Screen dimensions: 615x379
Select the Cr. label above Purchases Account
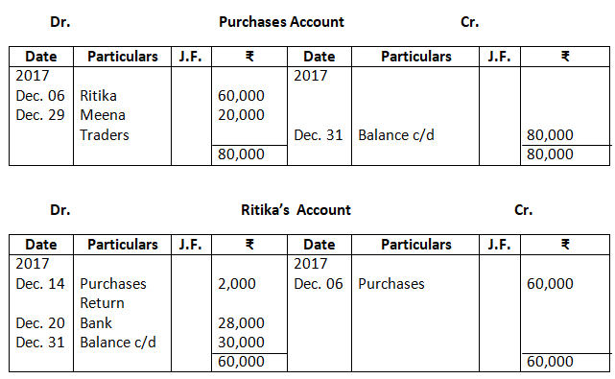pos(469,21)
